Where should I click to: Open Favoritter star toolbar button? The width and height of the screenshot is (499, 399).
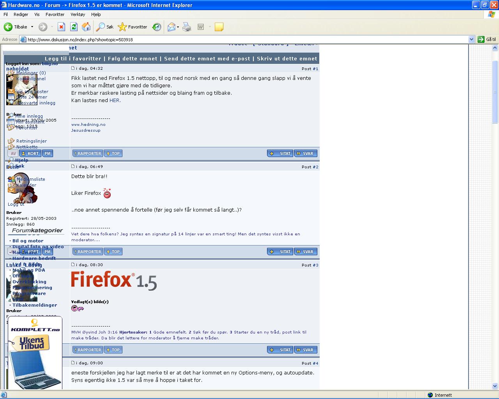(x=133, y=27)
